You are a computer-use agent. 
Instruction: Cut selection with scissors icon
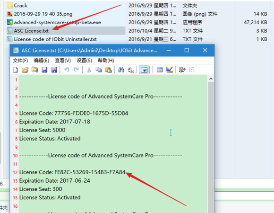click(x=89, y=70)
